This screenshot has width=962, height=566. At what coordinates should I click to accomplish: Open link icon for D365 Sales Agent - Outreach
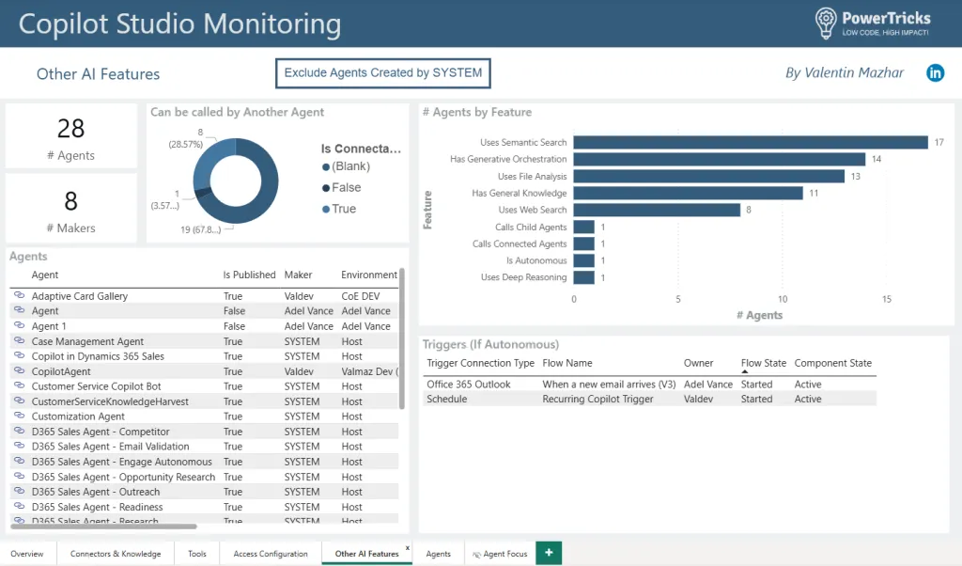[19, 491]
